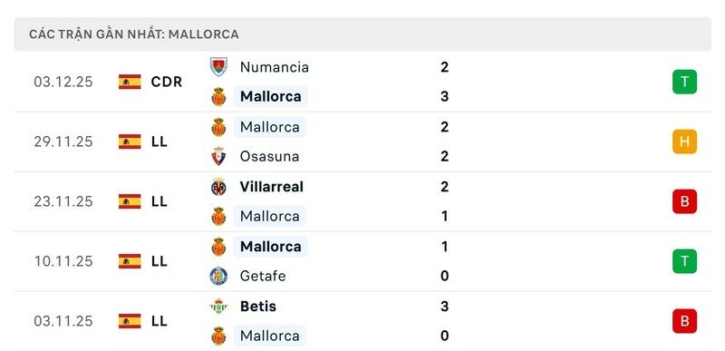Click red B badge for Villarreal match
The width and height of the screenshot is (725, 351).
point(684,201)
